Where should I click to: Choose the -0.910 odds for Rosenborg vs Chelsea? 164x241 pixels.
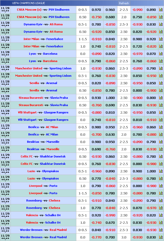96,201
